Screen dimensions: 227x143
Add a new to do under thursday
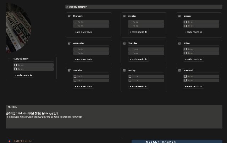pyautogui.click(x=138, y=59)
